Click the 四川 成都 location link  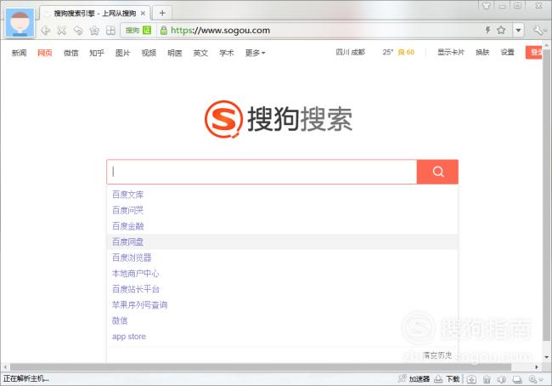[350, 52]
